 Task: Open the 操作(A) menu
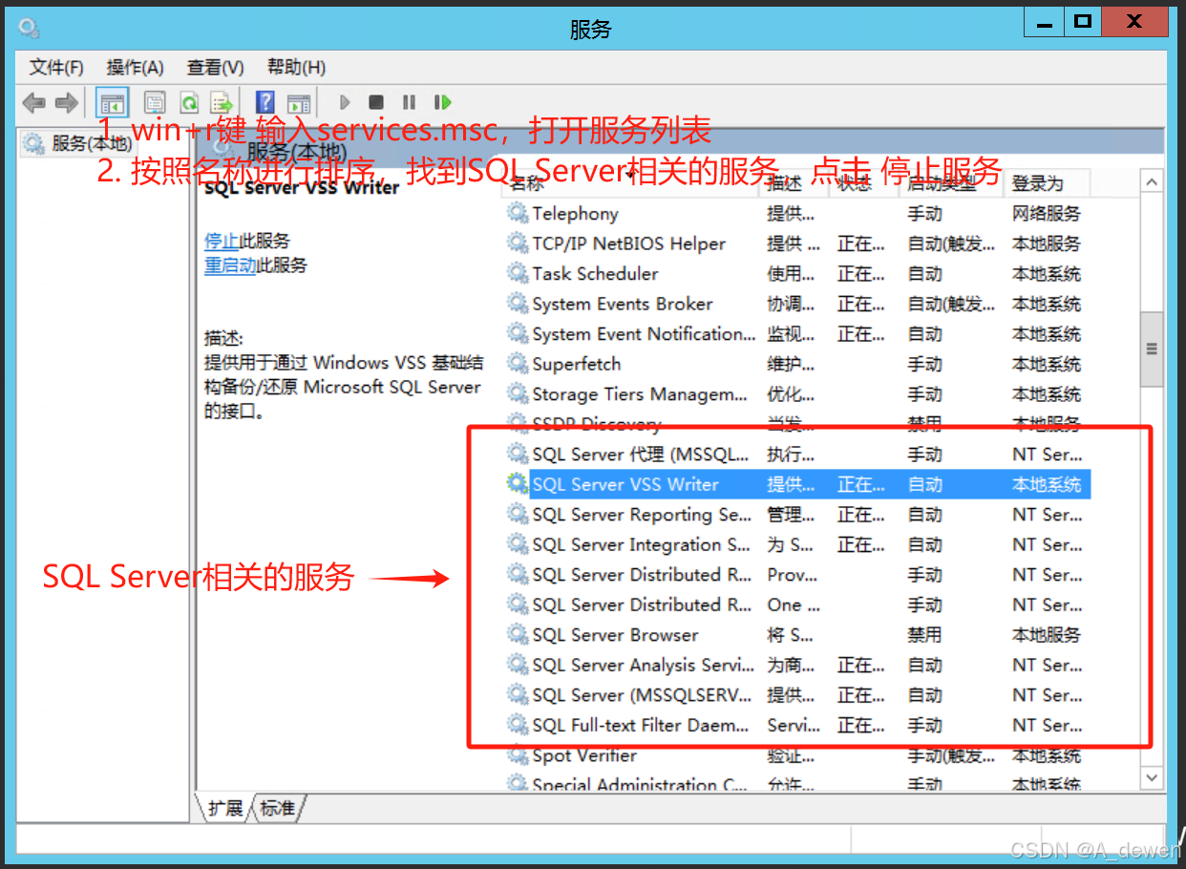tap(135, 67)
